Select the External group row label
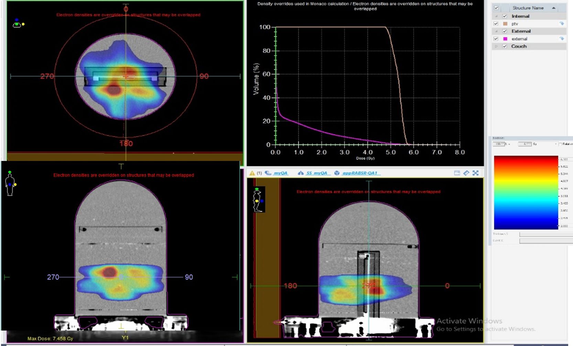 point(521,31)
